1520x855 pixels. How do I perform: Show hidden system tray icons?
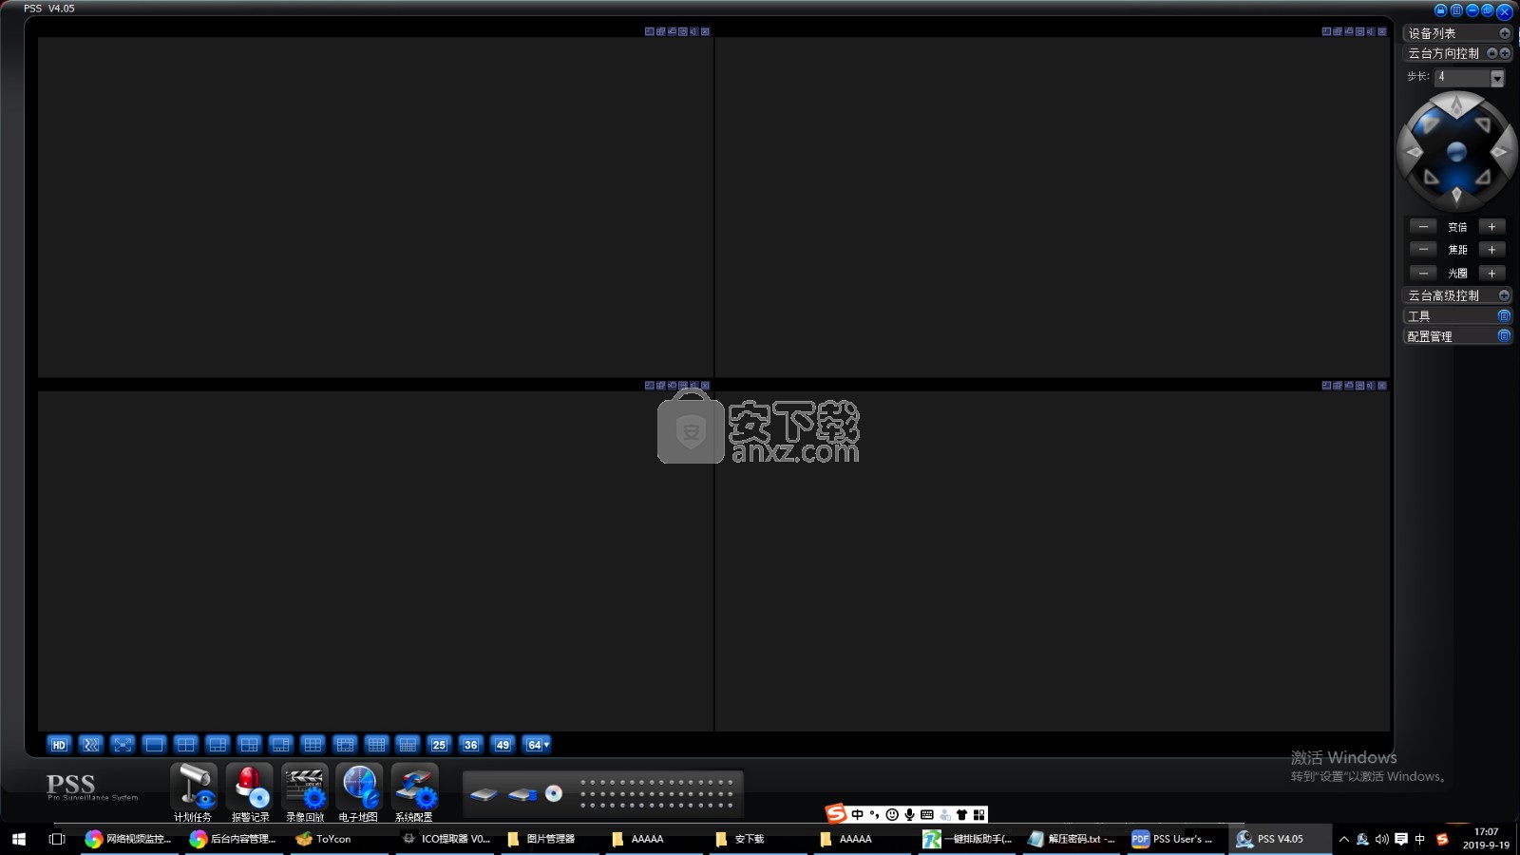tap(1344, 839)
